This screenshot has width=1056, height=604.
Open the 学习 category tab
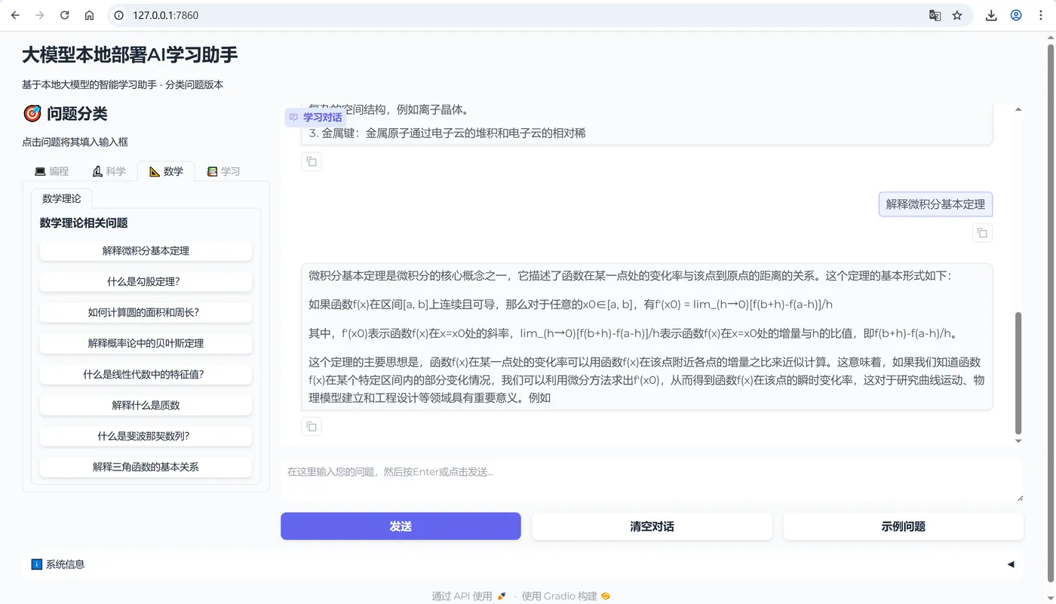(x=224, y=171)
